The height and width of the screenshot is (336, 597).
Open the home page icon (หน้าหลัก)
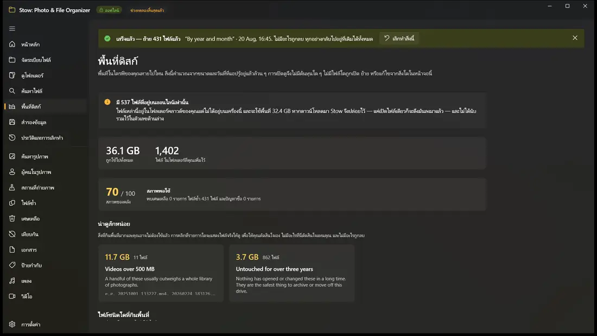pos(12,44)
